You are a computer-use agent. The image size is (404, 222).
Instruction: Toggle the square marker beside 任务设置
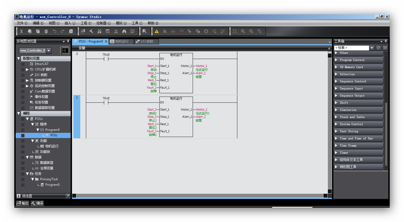coord(23,102)
